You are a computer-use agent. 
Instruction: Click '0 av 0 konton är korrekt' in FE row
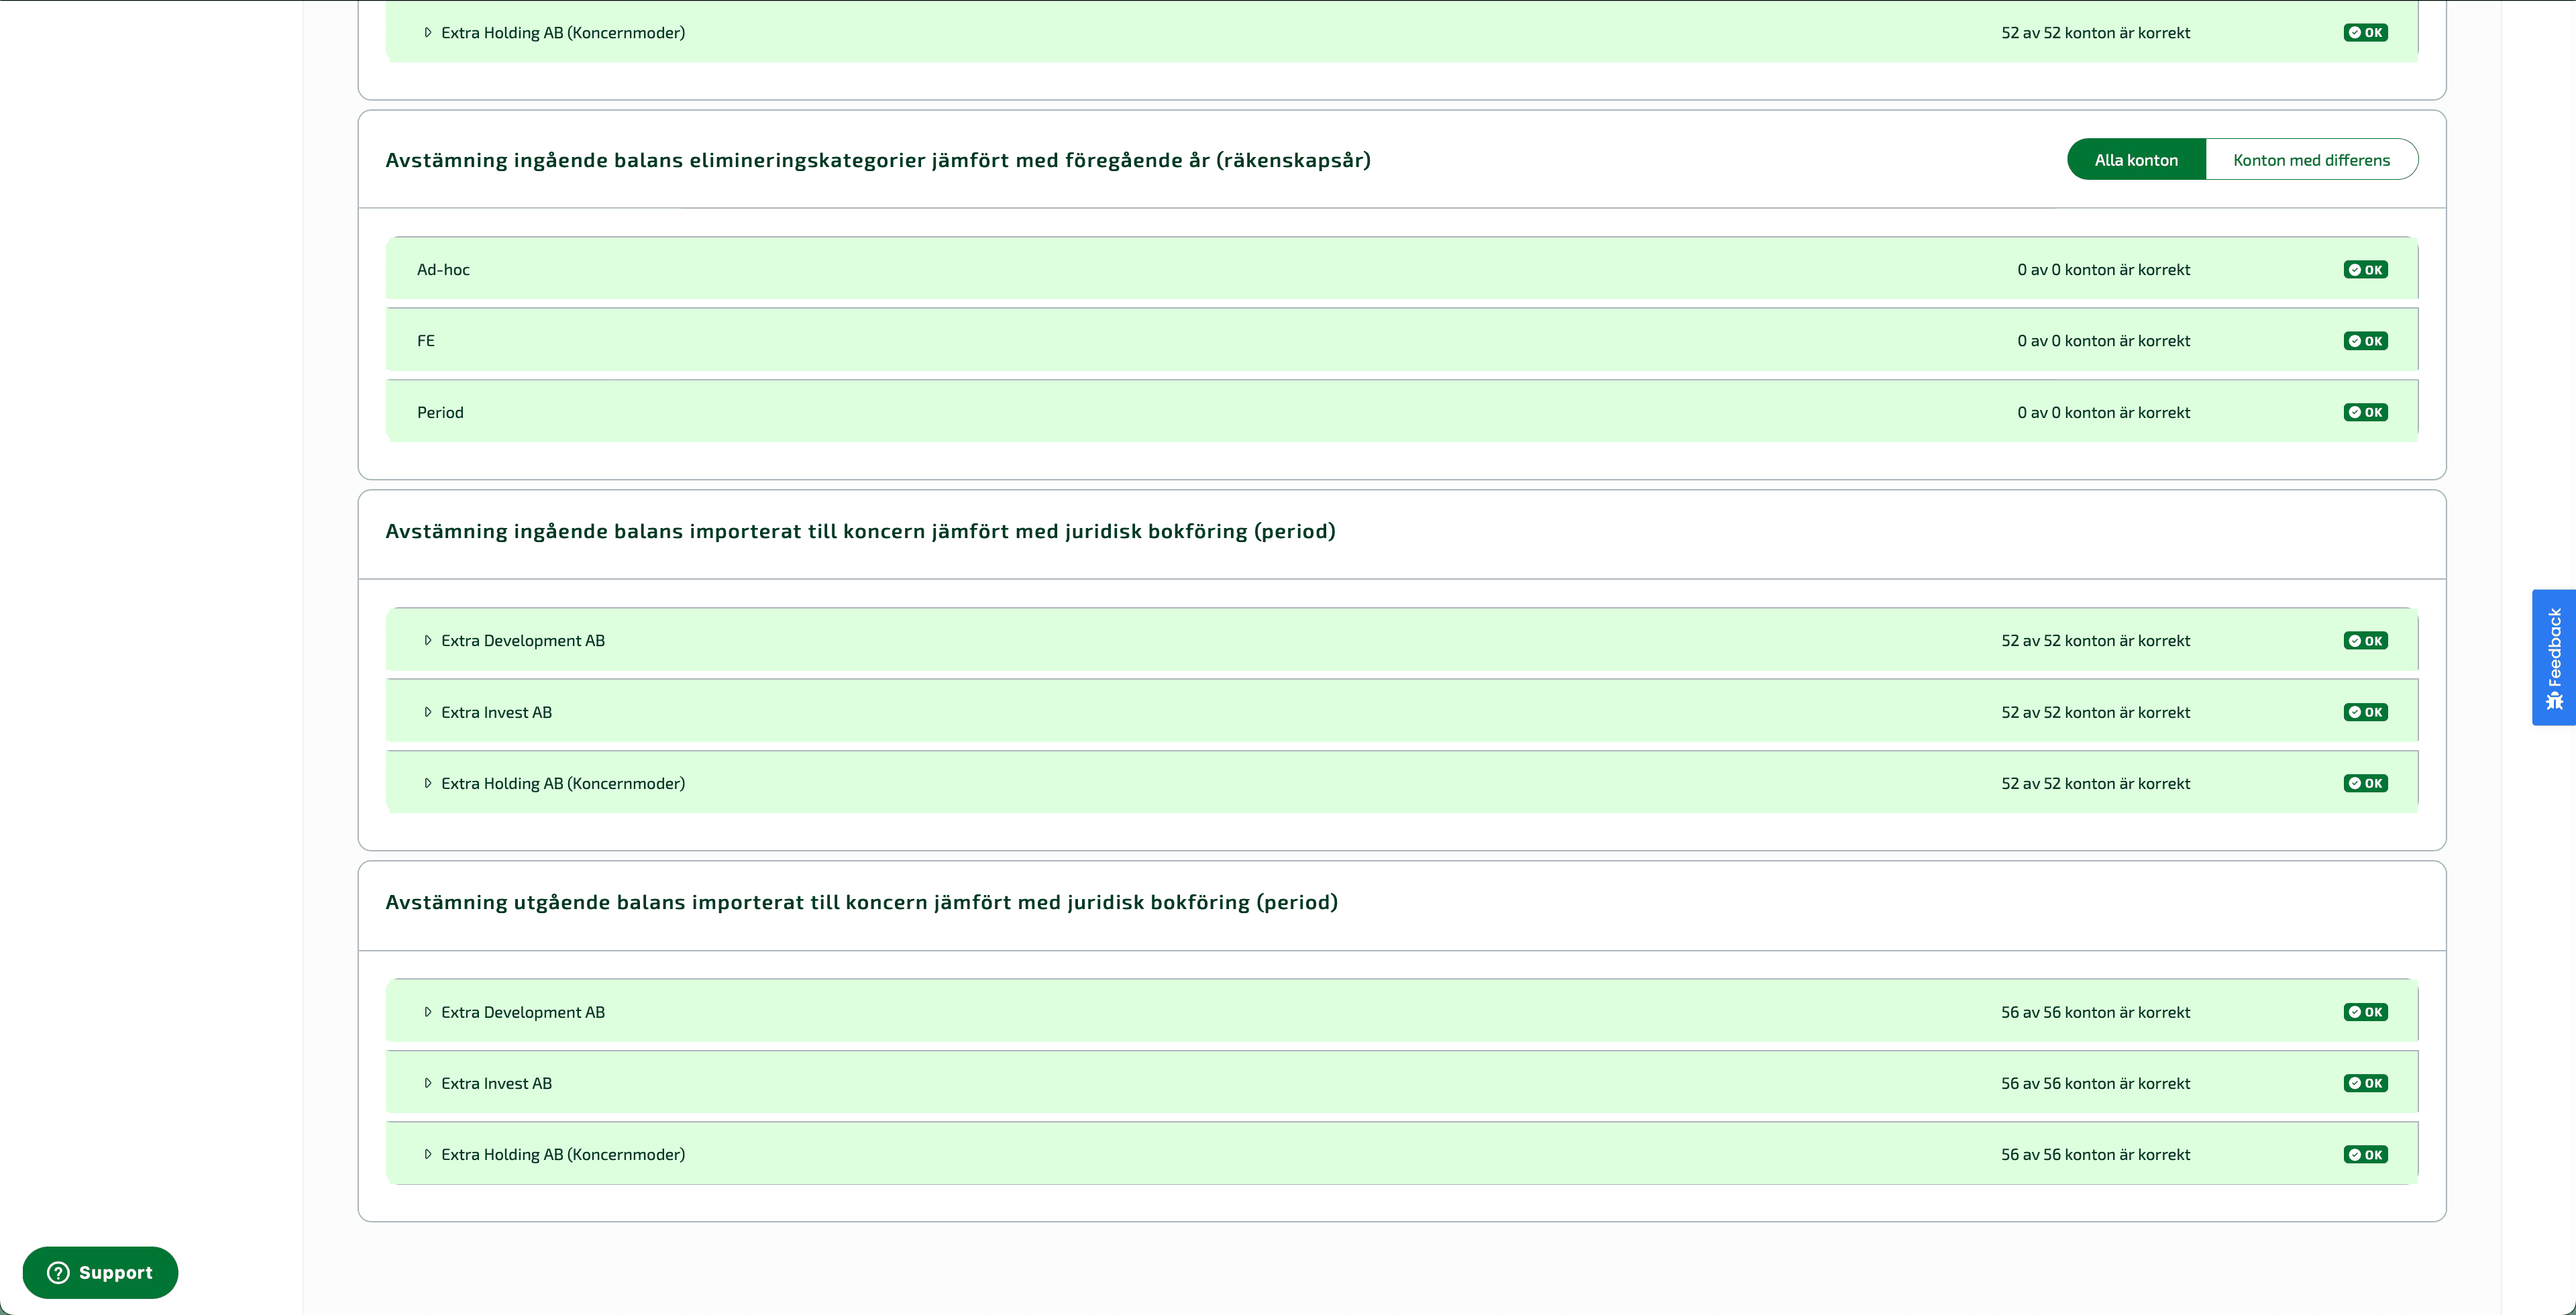(x=2103, y=341)
